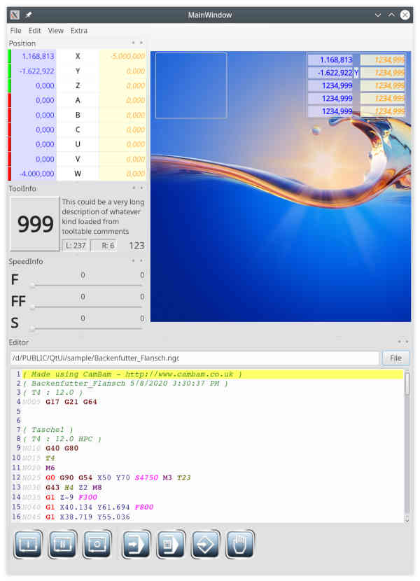
Task: Adjust the FF fast feed slider
Action: pos(87,307)
